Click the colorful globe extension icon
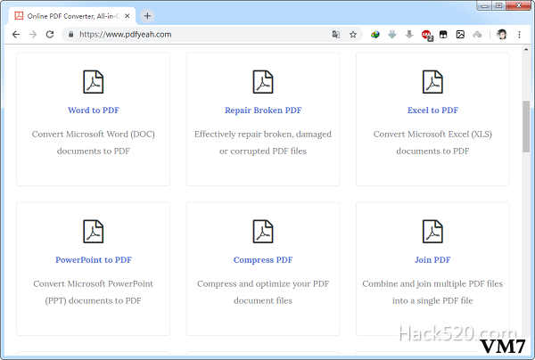535x360 pixels. (375, 35)
